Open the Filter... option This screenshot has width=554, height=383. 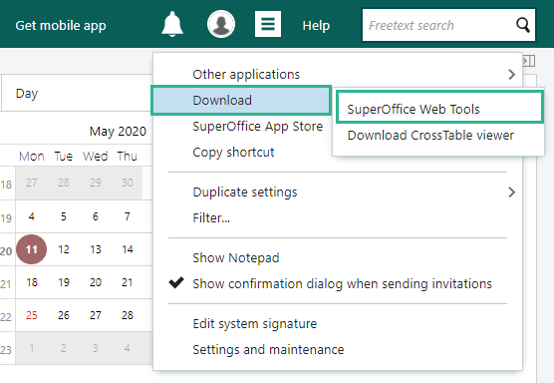(211, 218)
